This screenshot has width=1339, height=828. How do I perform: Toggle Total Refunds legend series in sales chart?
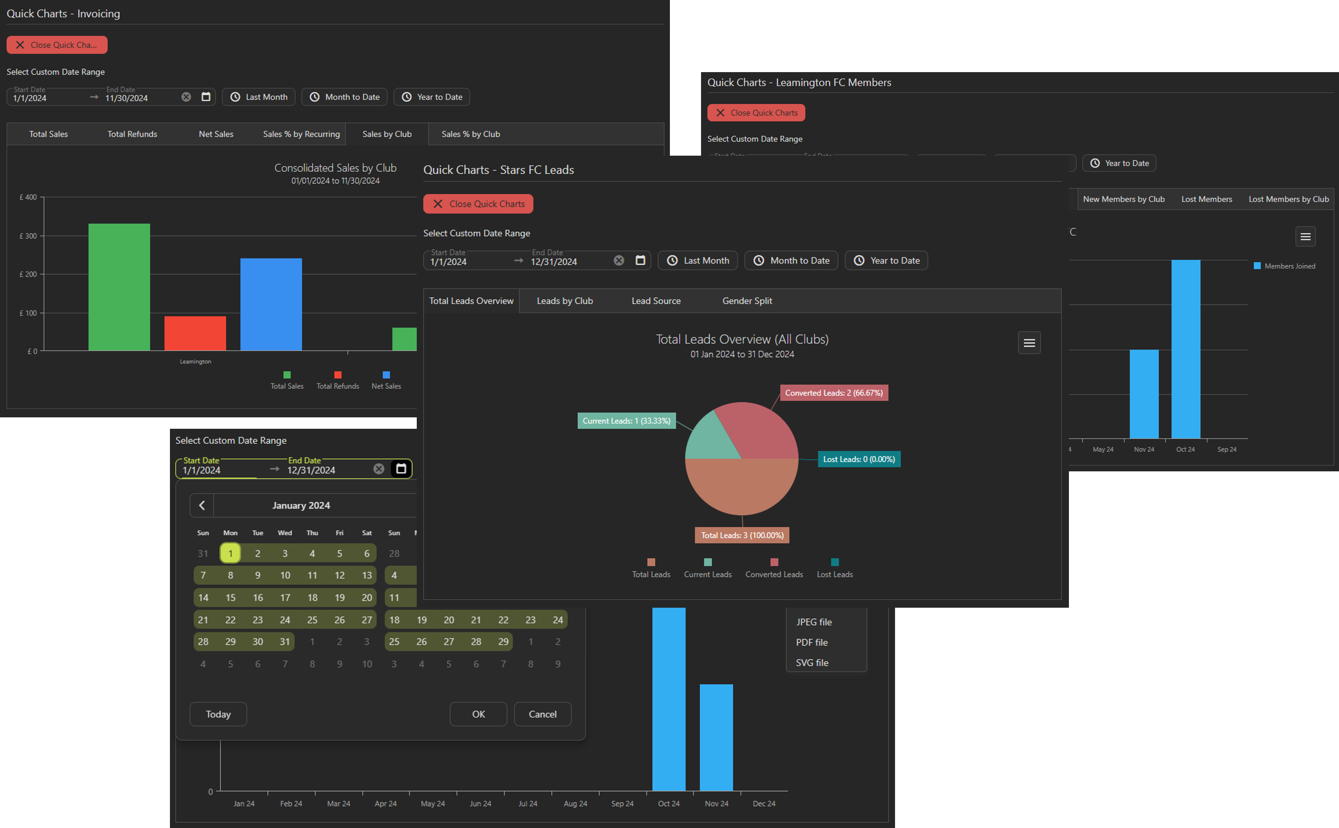pos(338,385)
